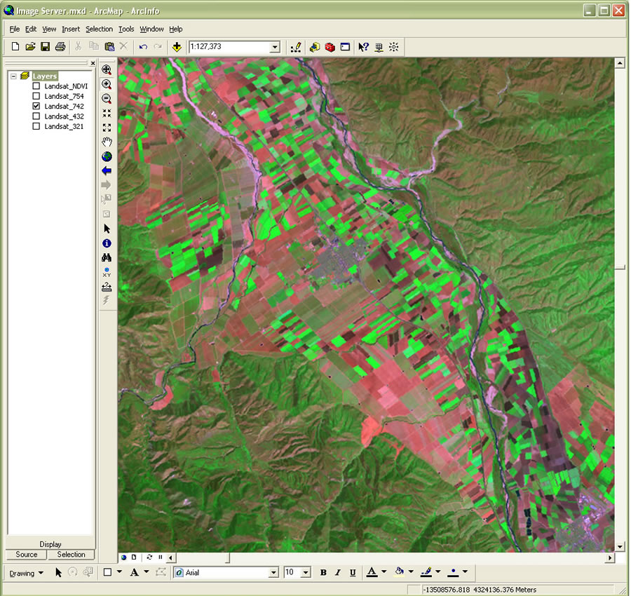Image resolution: width=631 pixels, height=596 pixels.
Task: Enable the Landsat_NDVI layer checkbox
Action: 36,86
